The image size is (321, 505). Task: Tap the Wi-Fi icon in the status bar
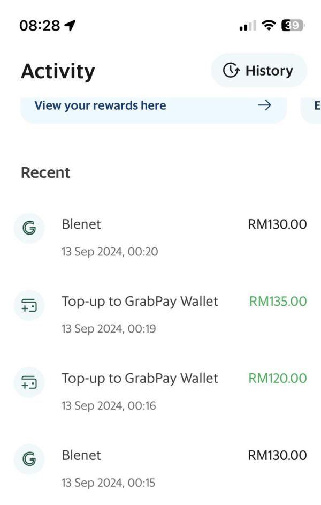point(269,25)
